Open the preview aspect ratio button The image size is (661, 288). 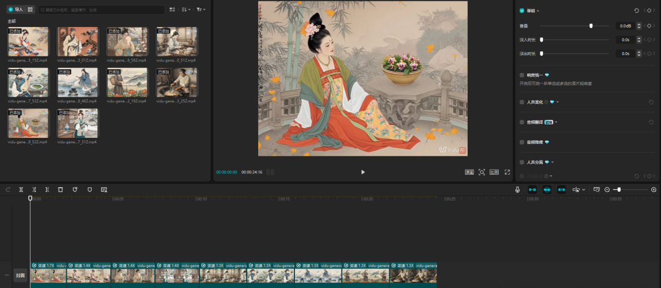[494, 172]
